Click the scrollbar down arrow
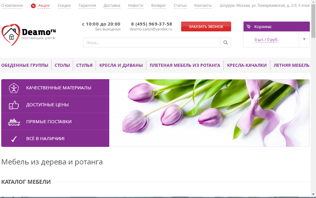 [313, 194]
